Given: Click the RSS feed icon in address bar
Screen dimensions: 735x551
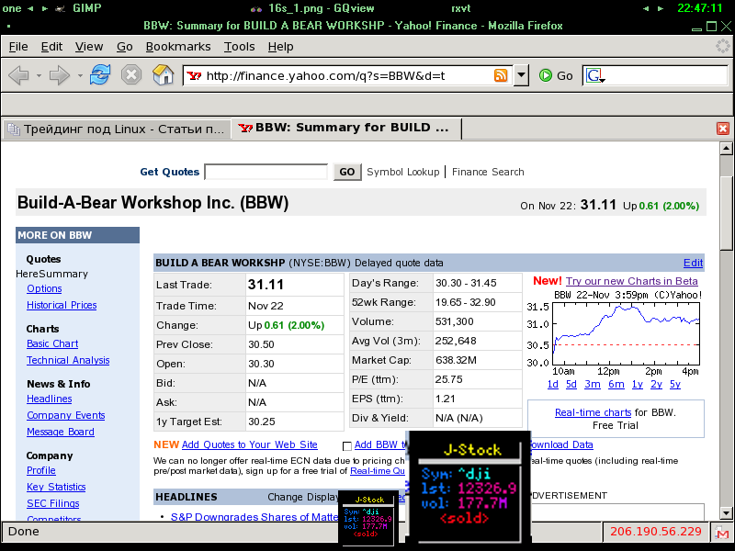Looking at the screenshot, I should click(501, 75).
